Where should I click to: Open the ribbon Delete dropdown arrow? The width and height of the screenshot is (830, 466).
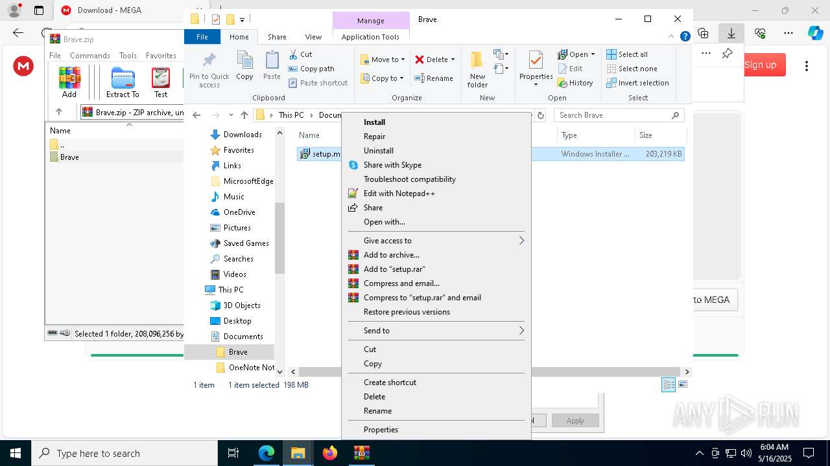click(453, 60)
